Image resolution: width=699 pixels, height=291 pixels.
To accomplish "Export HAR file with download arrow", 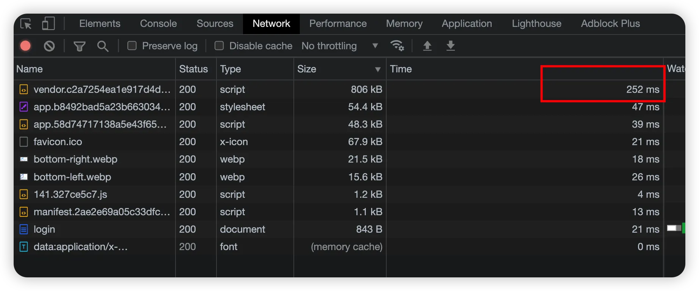I will point(450,46).
